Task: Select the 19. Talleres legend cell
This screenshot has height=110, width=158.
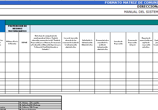Action: tap(25, 107)
